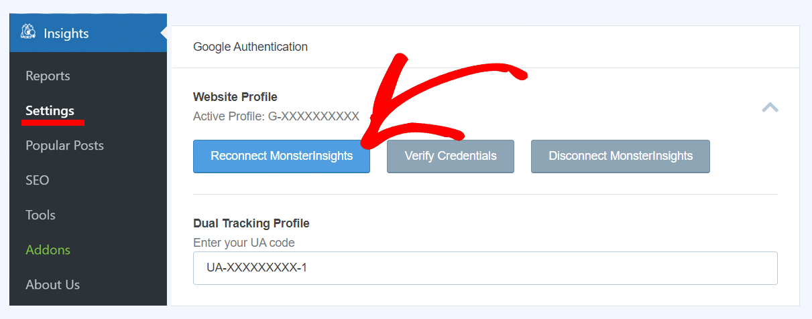This screenshot has width=812, height=319.
Task: Open the Insights menu header
Action: [x=89, y=33]
